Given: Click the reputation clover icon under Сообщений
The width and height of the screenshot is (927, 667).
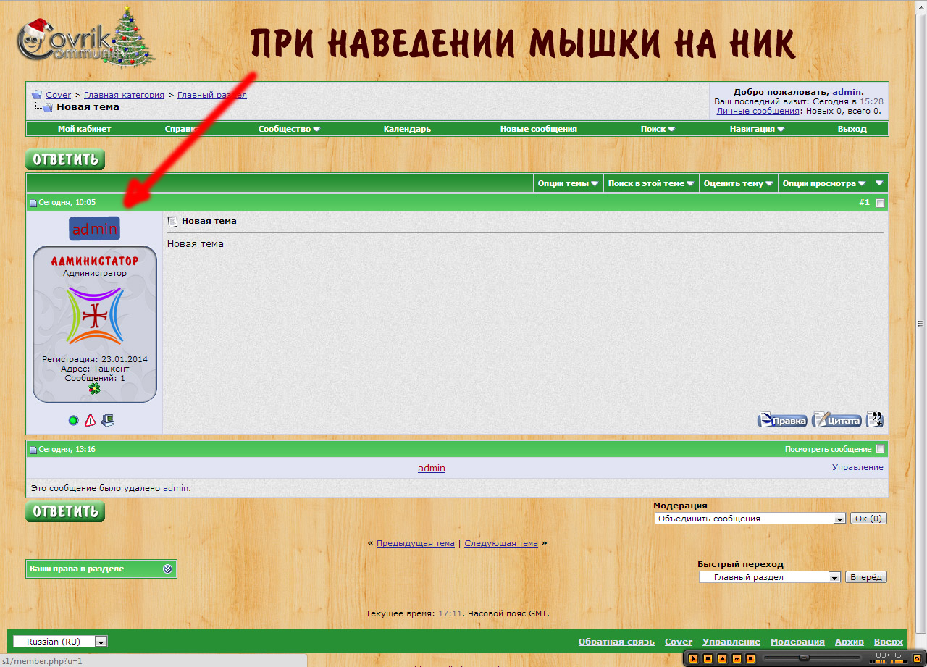Looking at the screenshot, I should 94,389.
